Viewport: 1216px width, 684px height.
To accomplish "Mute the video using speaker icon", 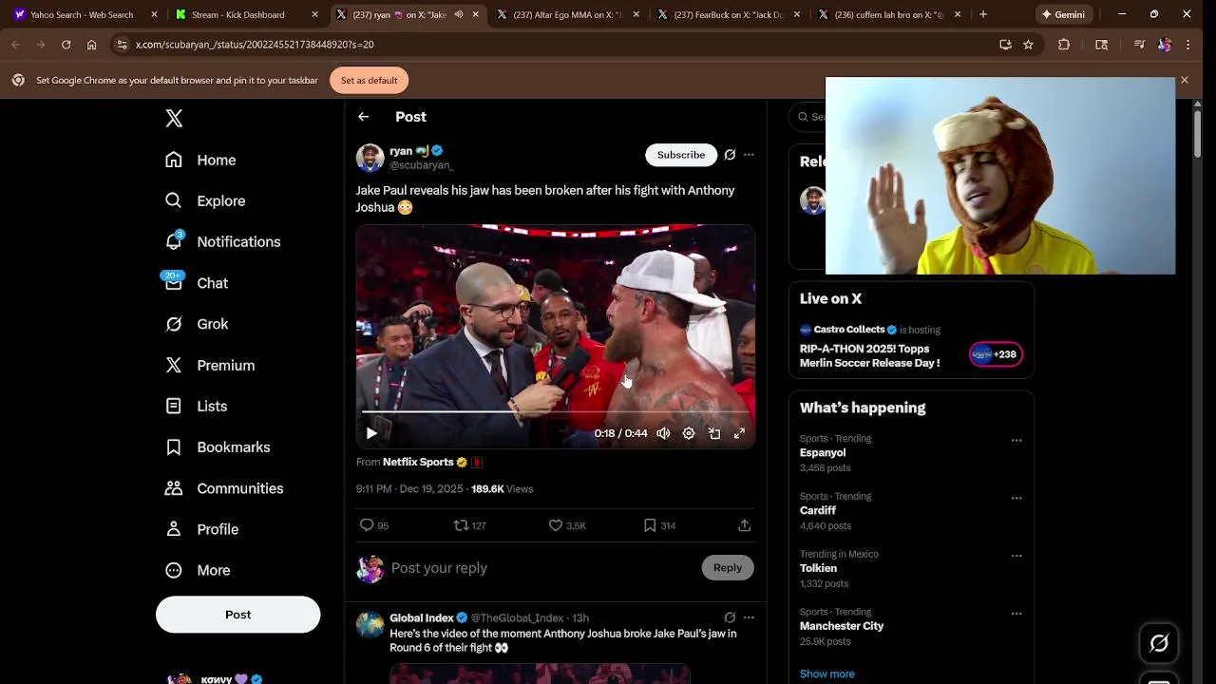I will point(663,433).
